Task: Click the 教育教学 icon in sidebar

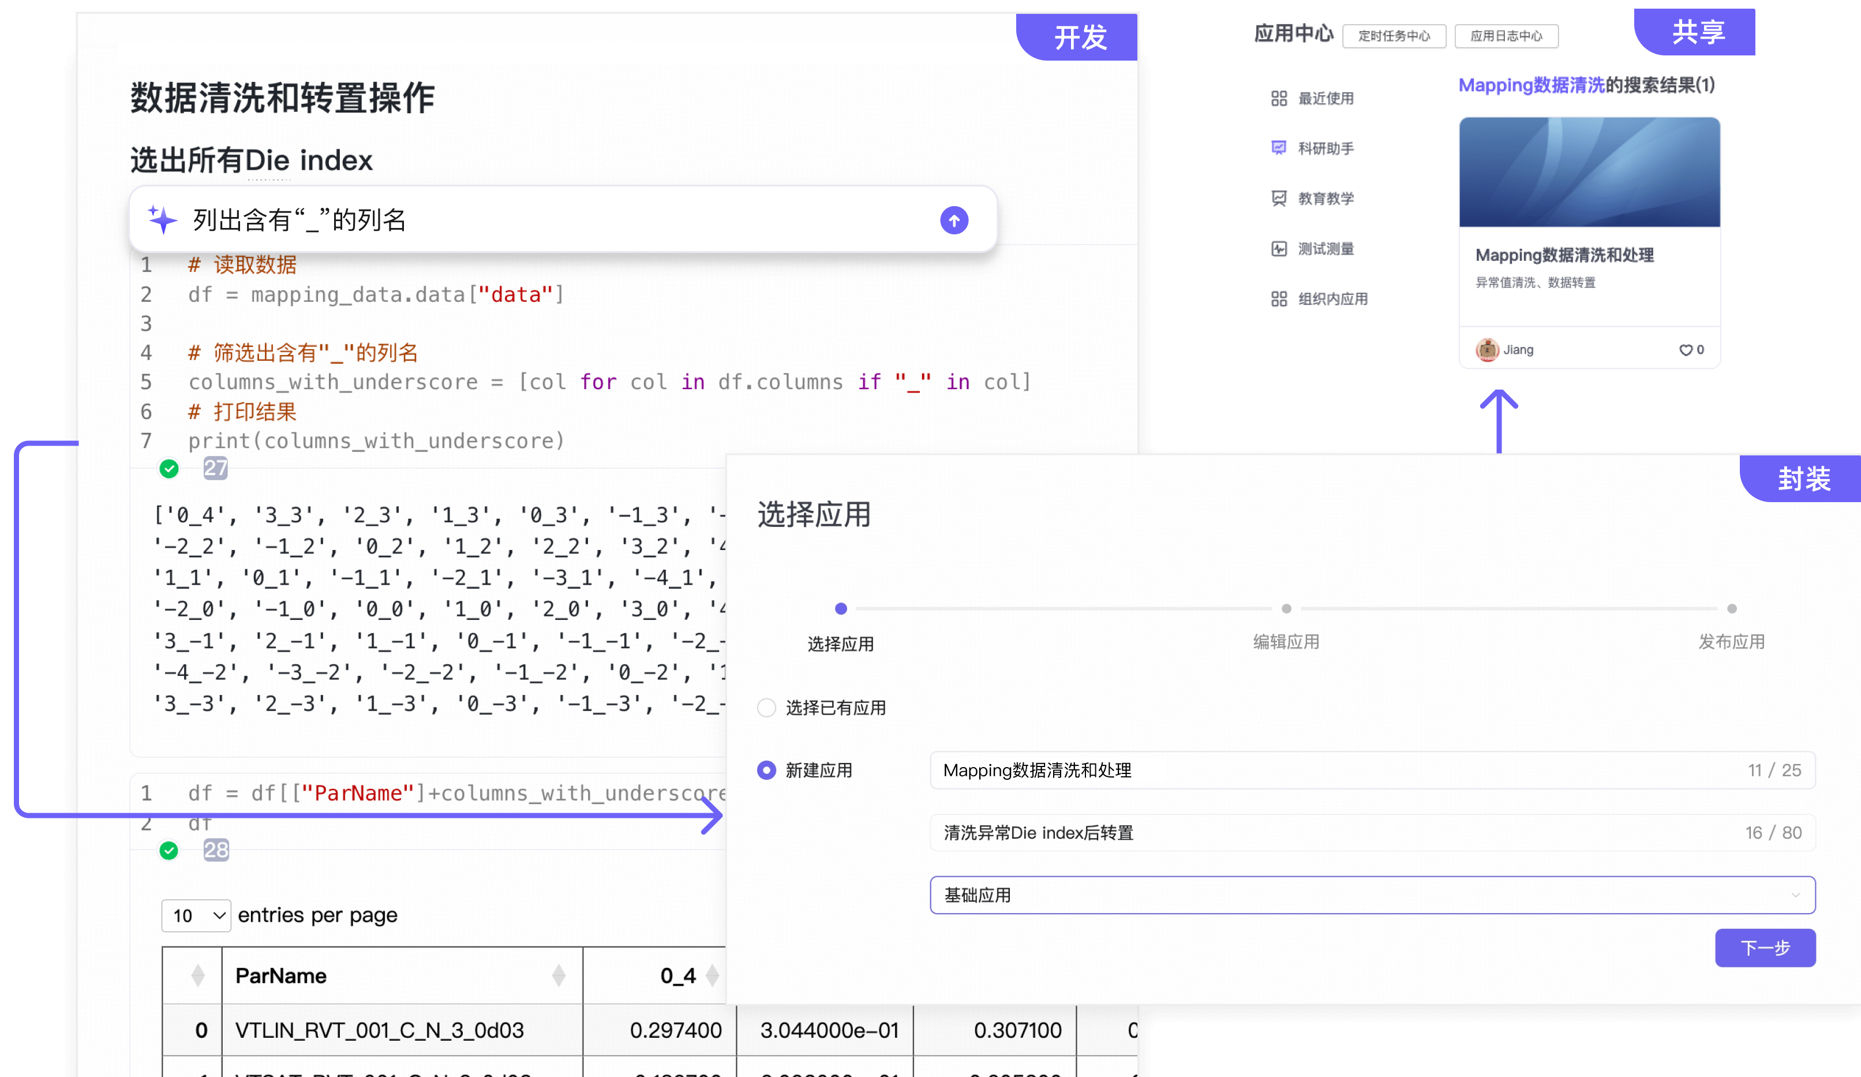Action: tap(1278, 198)
